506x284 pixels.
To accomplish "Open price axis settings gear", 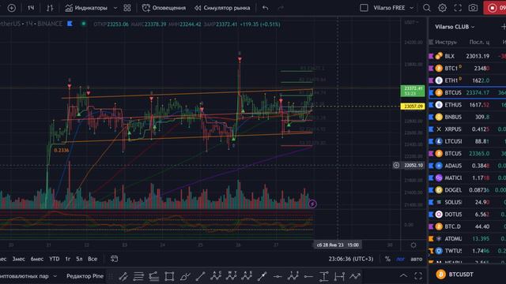I will tap(413, 245).
